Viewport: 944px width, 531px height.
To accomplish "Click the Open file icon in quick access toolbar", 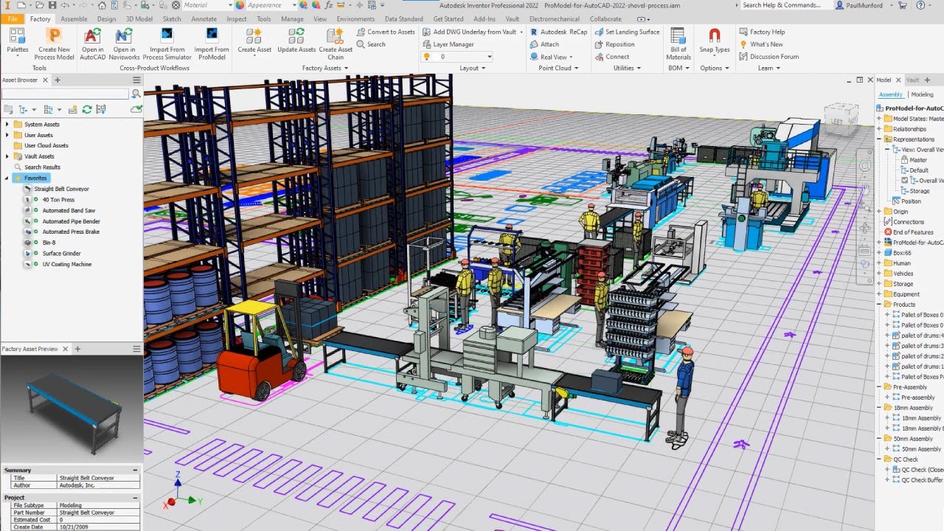I will (39, 5).
